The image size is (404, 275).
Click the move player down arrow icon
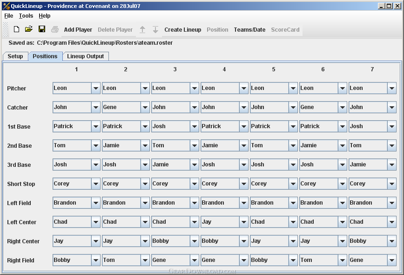pos(155,30)
